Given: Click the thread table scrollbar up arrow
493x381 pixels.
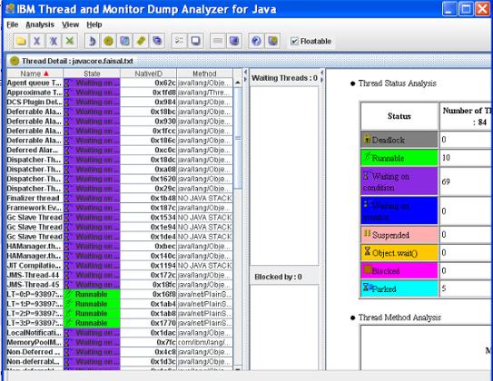Looking at the screenshot, I should pyautogui.click(x=238, y=83).
